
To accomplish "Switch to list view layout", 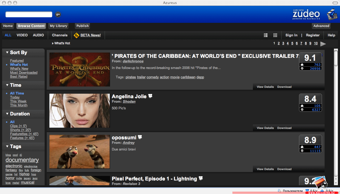I will (266, 35).
